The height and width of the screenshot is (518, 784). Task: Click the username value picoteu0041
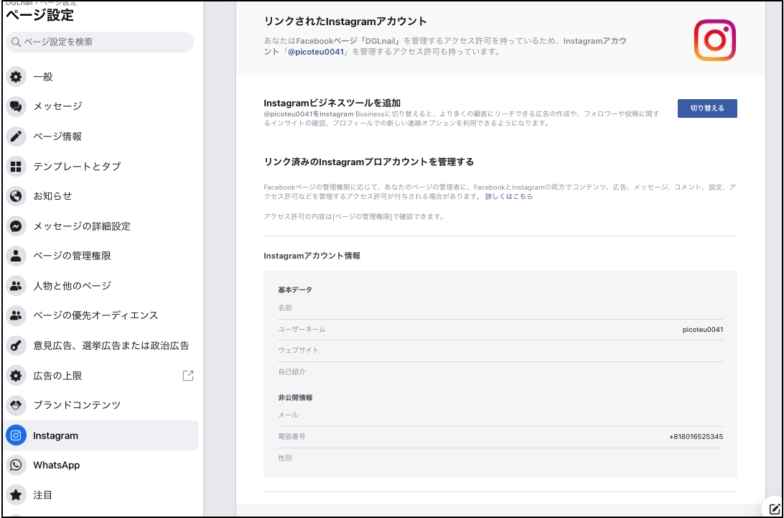[702, 329]
